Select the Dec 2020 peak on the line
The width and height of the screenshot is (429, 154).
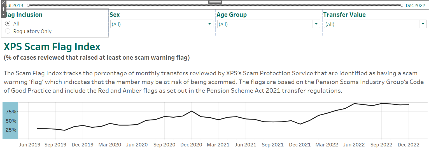click(192, 111)
